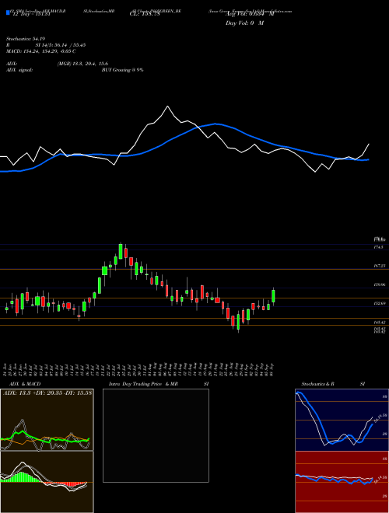Click the 167.23 price level label
This screenshot has width=389, height=513.
coord(379,267)
